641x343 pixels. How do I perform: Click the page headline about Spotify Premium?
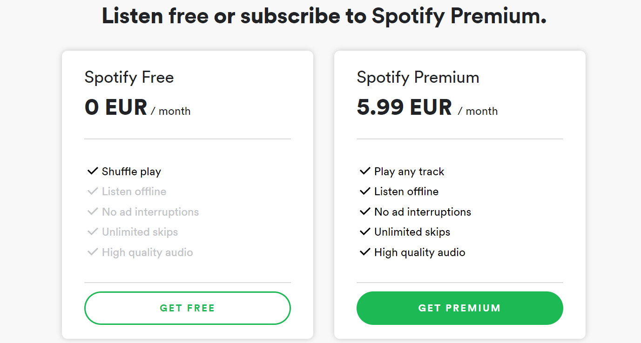coord(324,17)
